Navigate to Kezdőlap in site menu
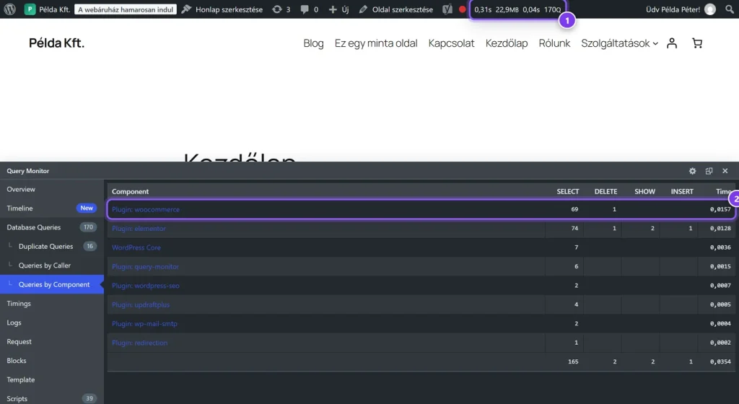Screen dimensions: 739x404 tap(507, 43)
